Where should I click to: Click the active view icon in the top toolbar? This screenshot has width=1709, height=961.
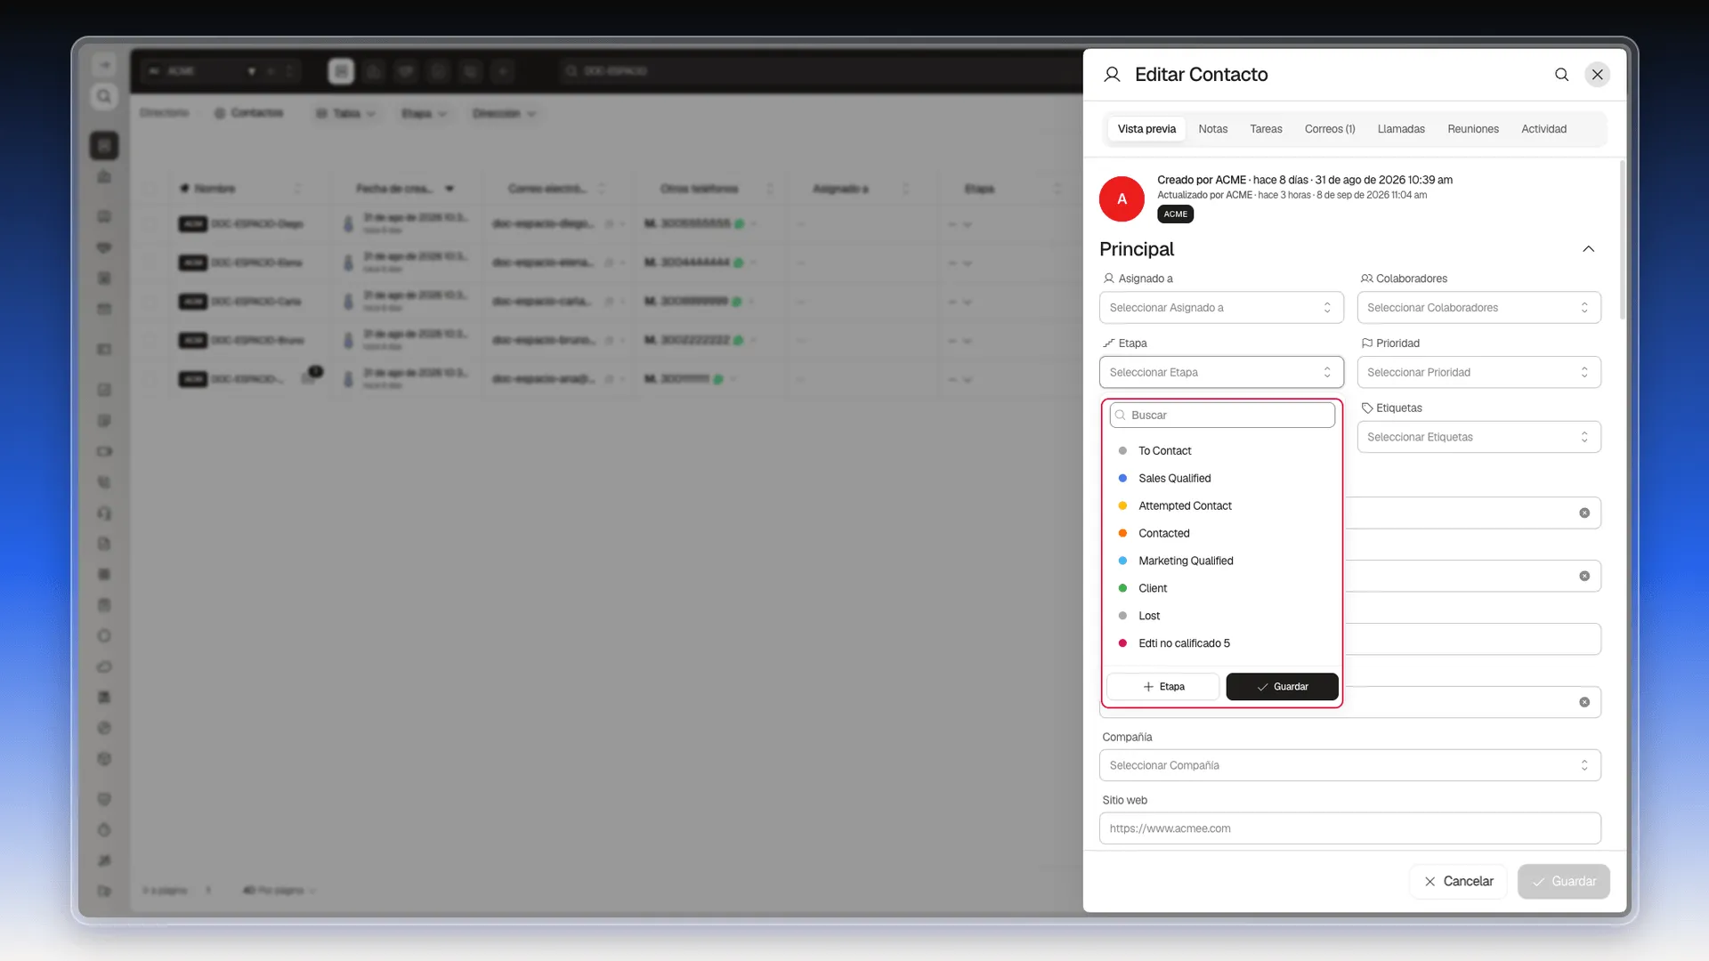click(x=341, y=71)
